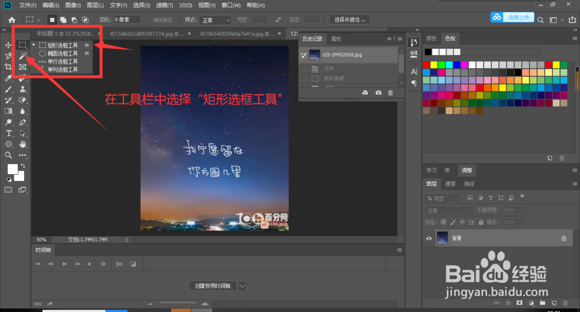Open the 文件(F) menu
This screenshot has height=312, width=580.
28,5
